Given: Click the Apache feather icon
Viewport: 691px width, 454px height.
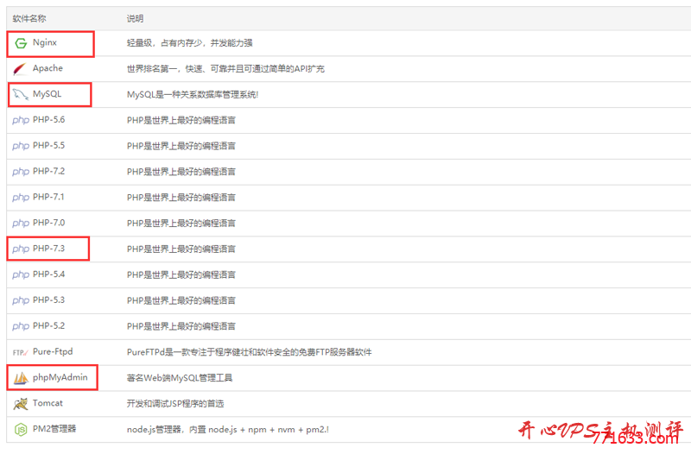Looking at the screenshot, I should pyautogui.click(x=20, y=69).
